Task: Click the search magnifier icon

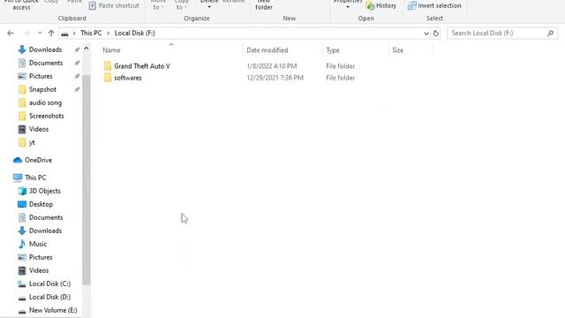Action: click(x=550, y=34)
